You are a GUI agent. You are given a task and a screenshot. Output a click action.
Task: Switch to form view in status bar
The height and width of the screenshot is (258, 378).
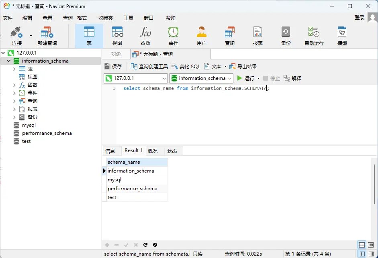point(371,245)
